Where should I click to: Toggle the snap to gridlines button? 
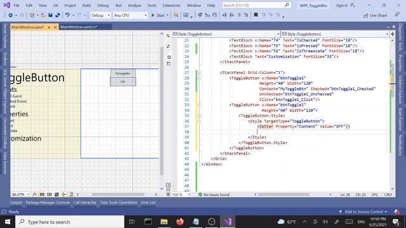pos(49,194)
